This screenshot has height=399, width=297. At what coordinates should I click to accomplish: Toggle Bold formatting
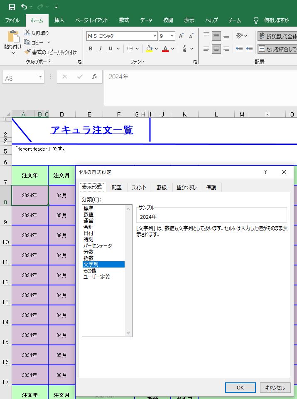pyautogui.click(x=91, y=49)
